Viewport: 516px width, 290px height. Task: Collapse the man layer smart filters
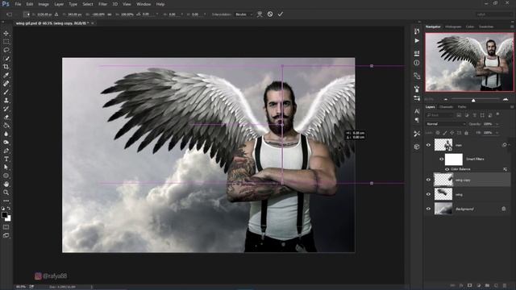[x=509, y=145]
